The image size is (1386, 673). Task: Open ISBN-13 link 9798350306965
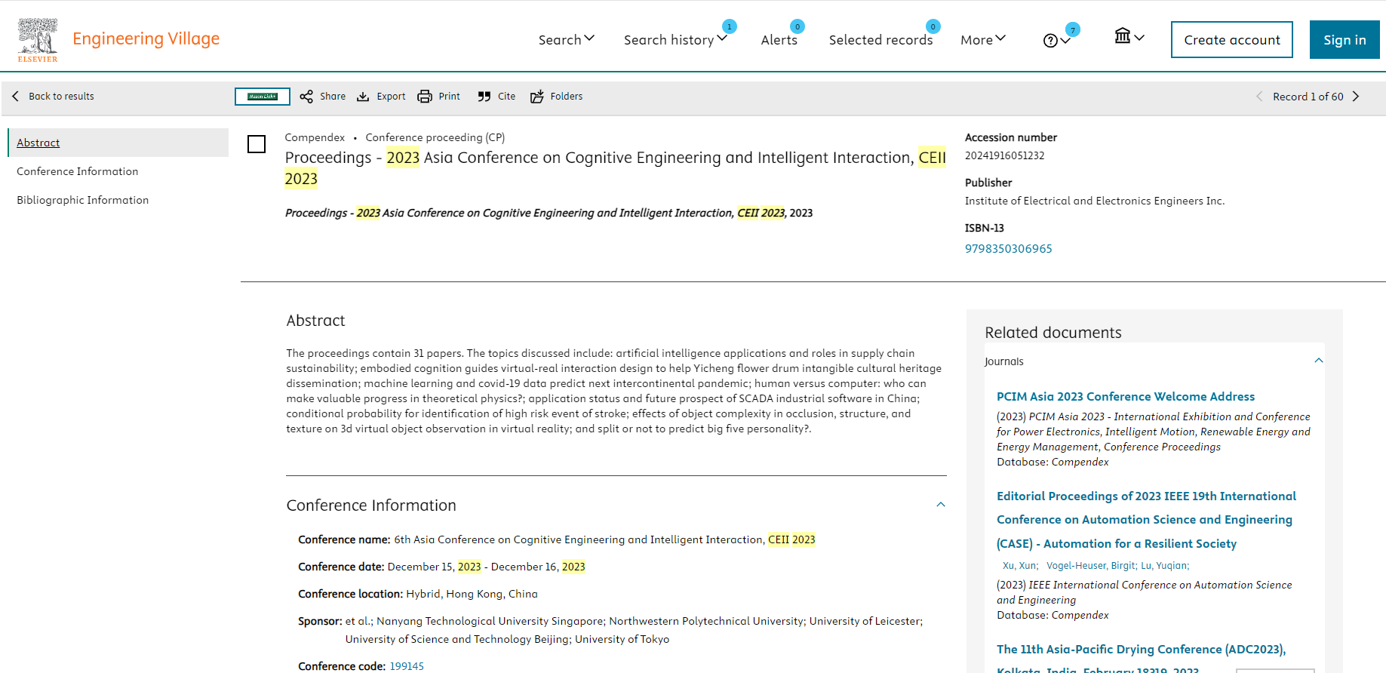pos(1008,248)
